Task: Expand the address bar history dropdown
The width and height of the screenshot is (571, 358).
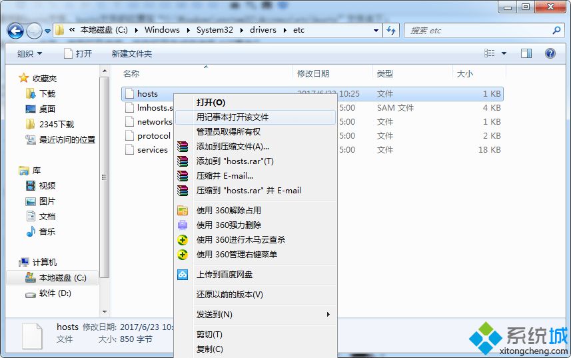Action: coord(376,31)
